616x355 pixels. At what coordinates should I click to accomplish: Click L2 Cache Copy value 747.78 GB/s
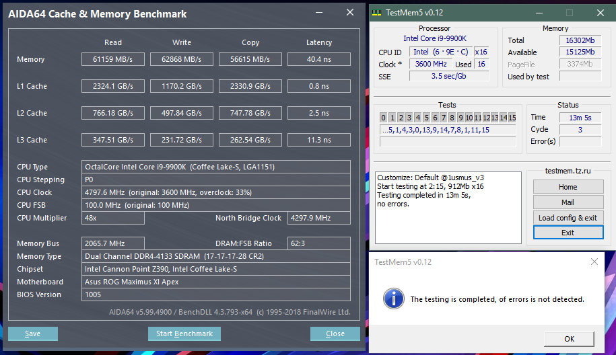(x=250, y=113)
